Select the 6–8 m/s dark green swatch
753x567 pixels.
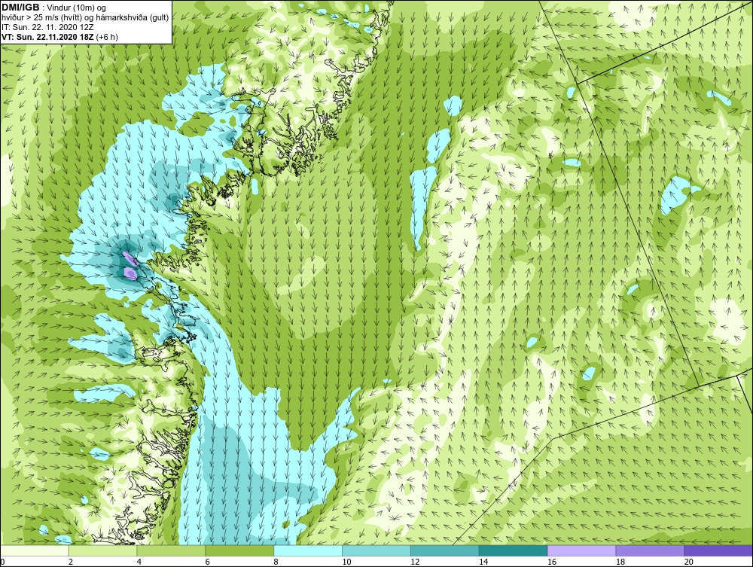coord(239,550)
